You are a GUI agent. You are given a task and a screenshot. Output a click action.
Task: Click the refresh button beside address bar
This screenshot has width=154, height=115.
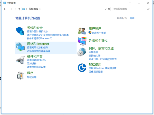point(109,9)
